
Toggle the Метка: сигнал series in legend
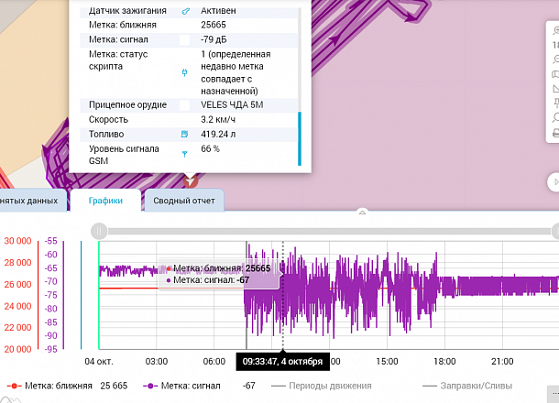pyautogui.click(x=192, y=387)
